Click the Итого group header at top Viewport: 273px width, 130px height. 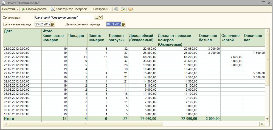[153, 31]
